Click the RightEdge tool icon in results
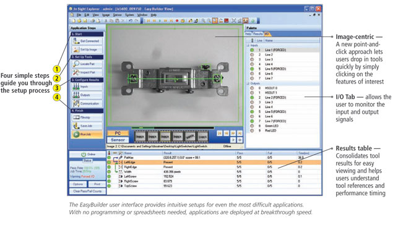The image size is (411, 225). point(121,167)
